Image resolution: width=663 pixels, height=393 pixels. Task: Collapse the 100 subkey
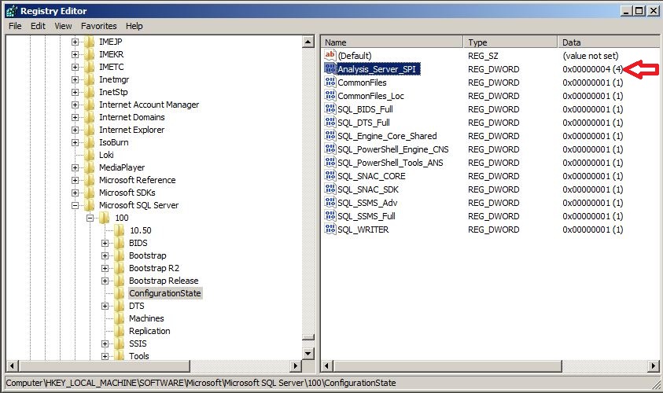click(x=90, y=218)
